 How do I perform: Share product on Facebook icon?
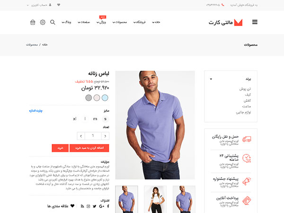click(108, 206)
